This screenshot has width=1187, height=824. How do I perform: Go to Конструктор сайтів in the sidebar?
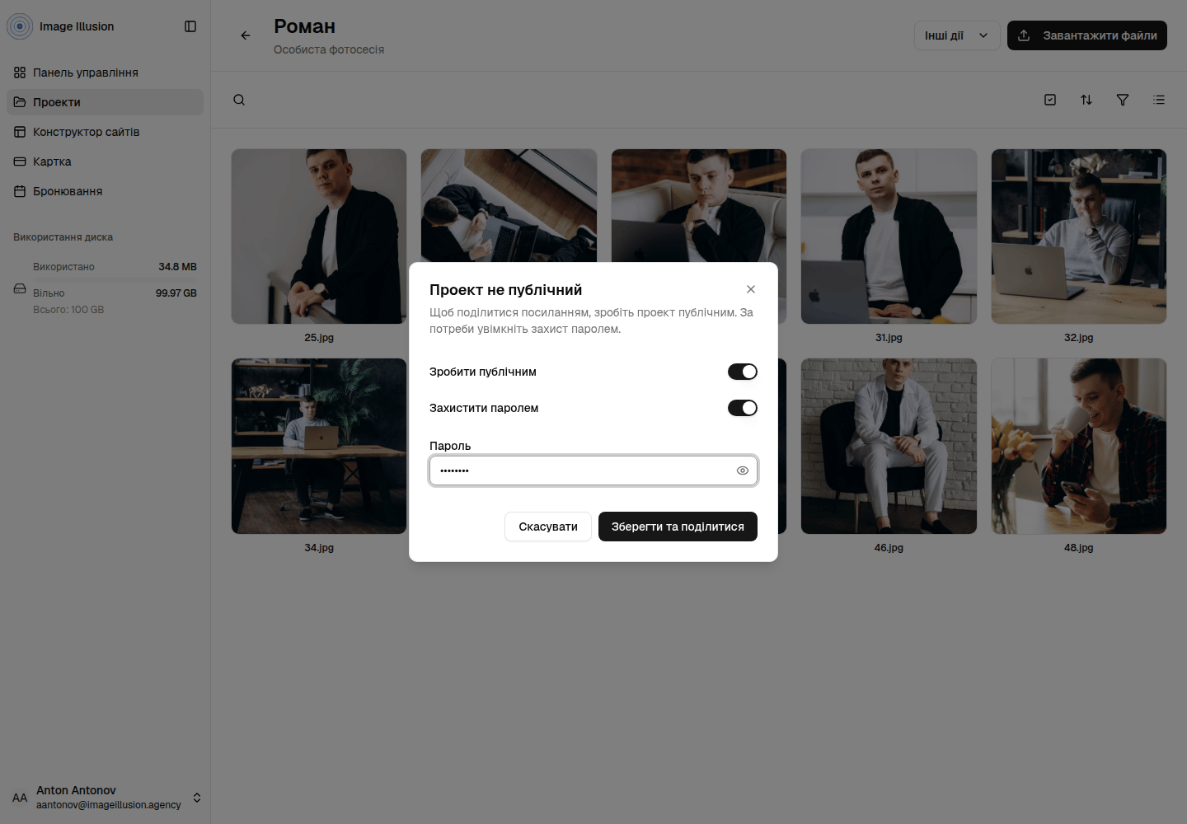[106, 132]
